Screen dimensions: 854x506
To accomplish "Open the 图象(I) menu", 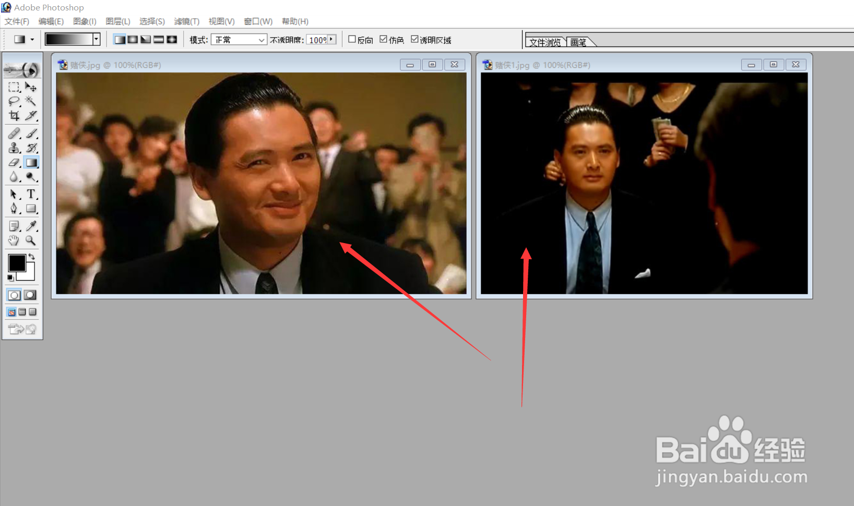I will 85,21.
